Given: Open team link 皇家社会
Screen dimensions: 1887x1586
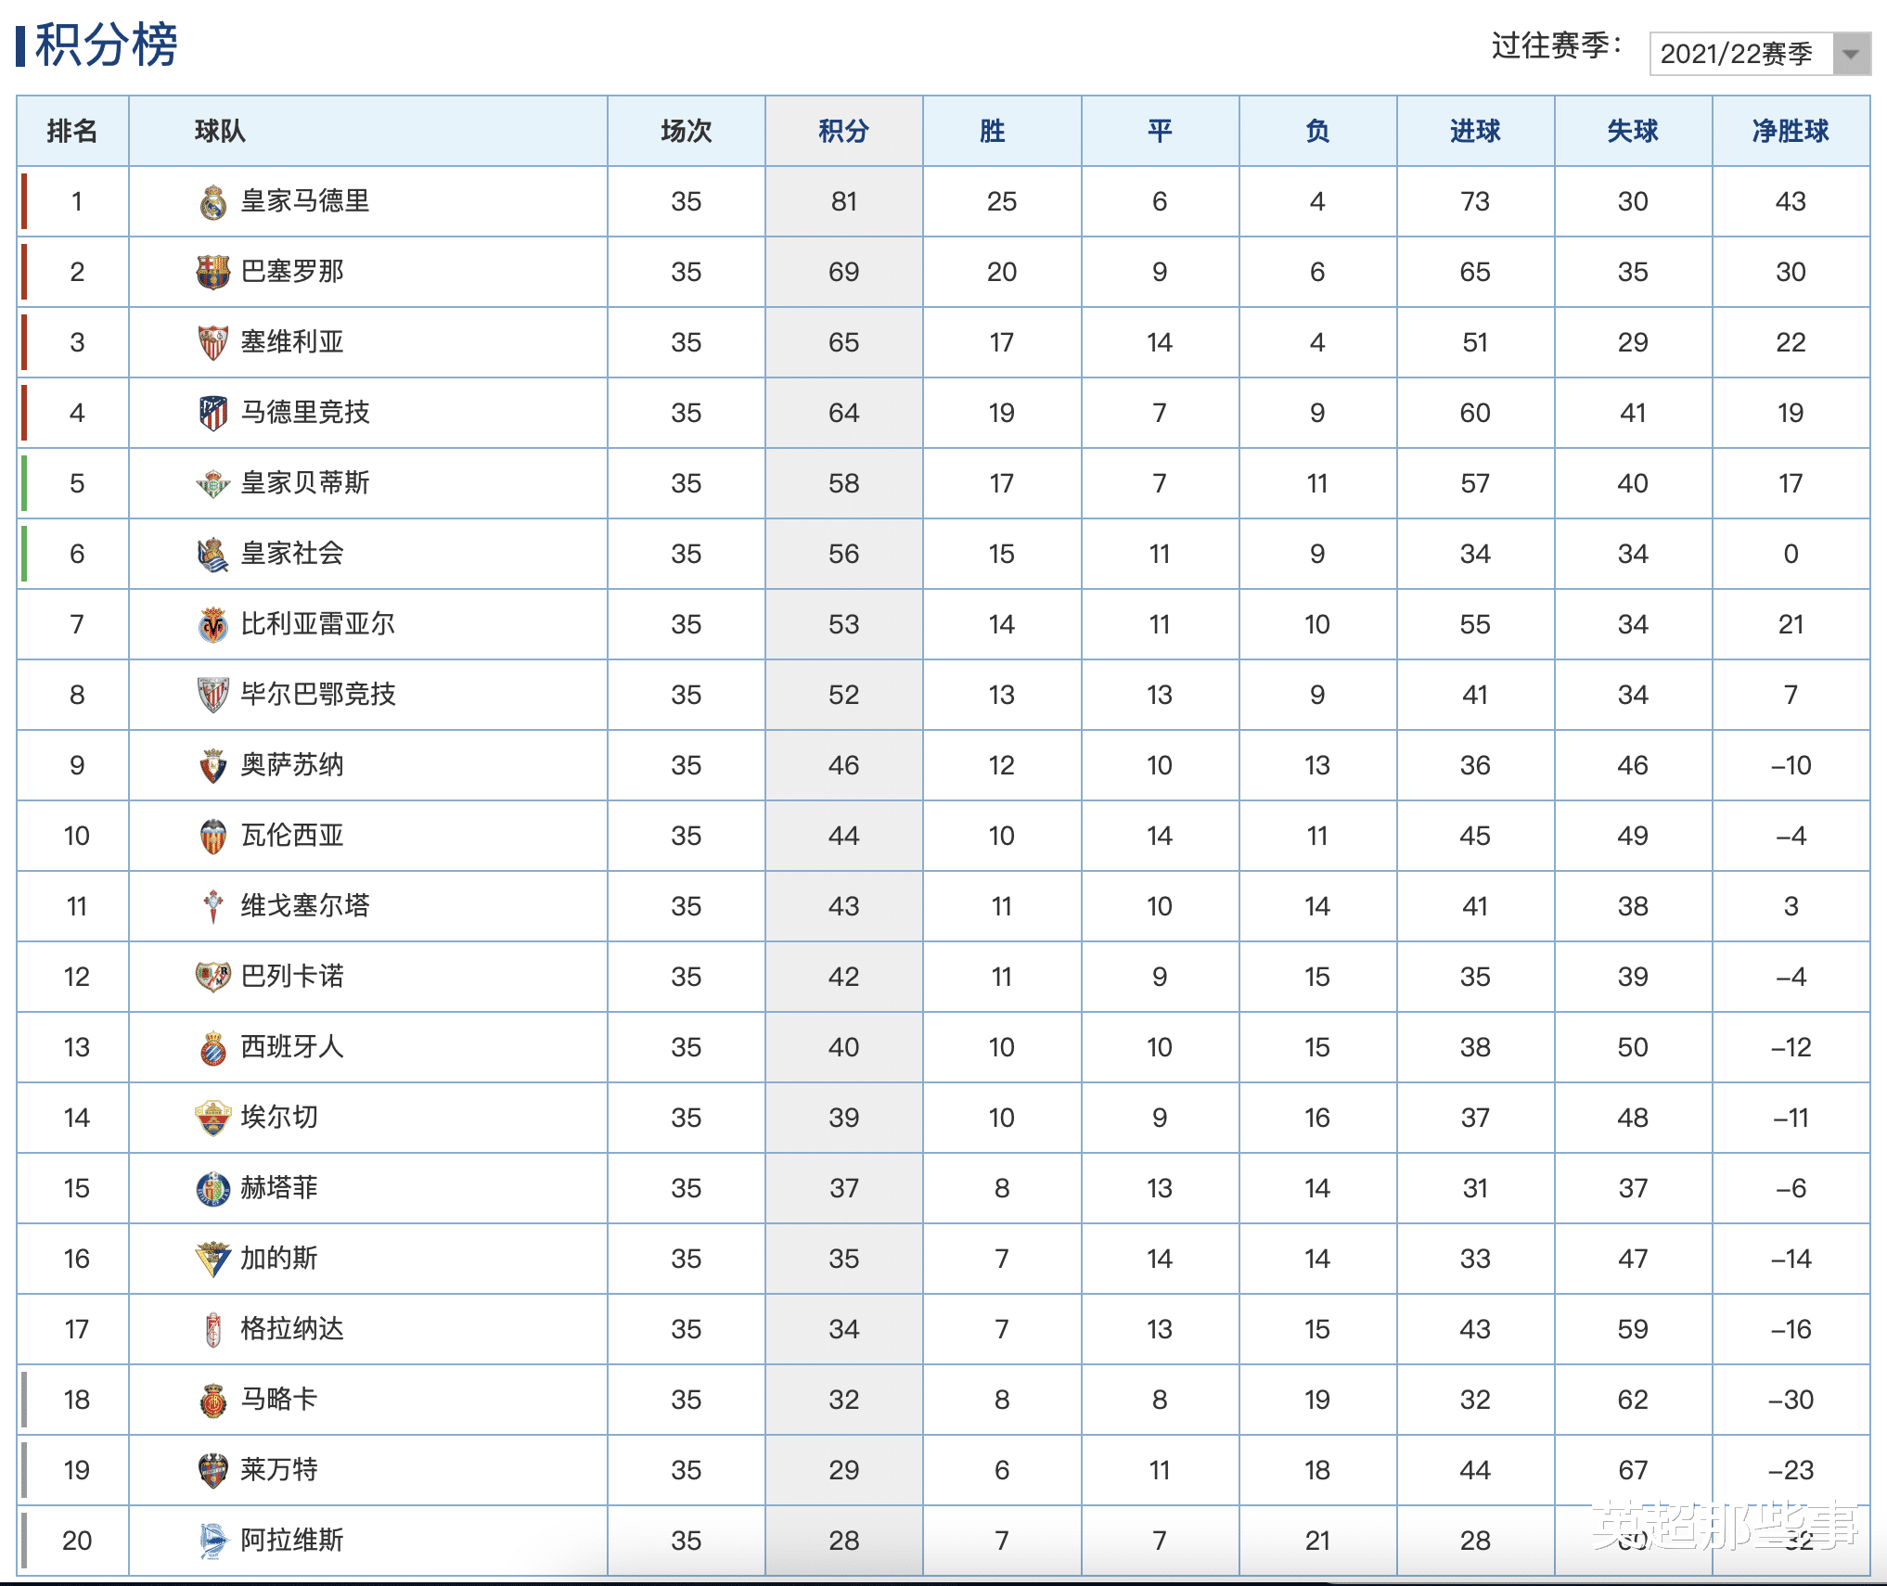Looking at the screenshot, I should coord(292,554).
